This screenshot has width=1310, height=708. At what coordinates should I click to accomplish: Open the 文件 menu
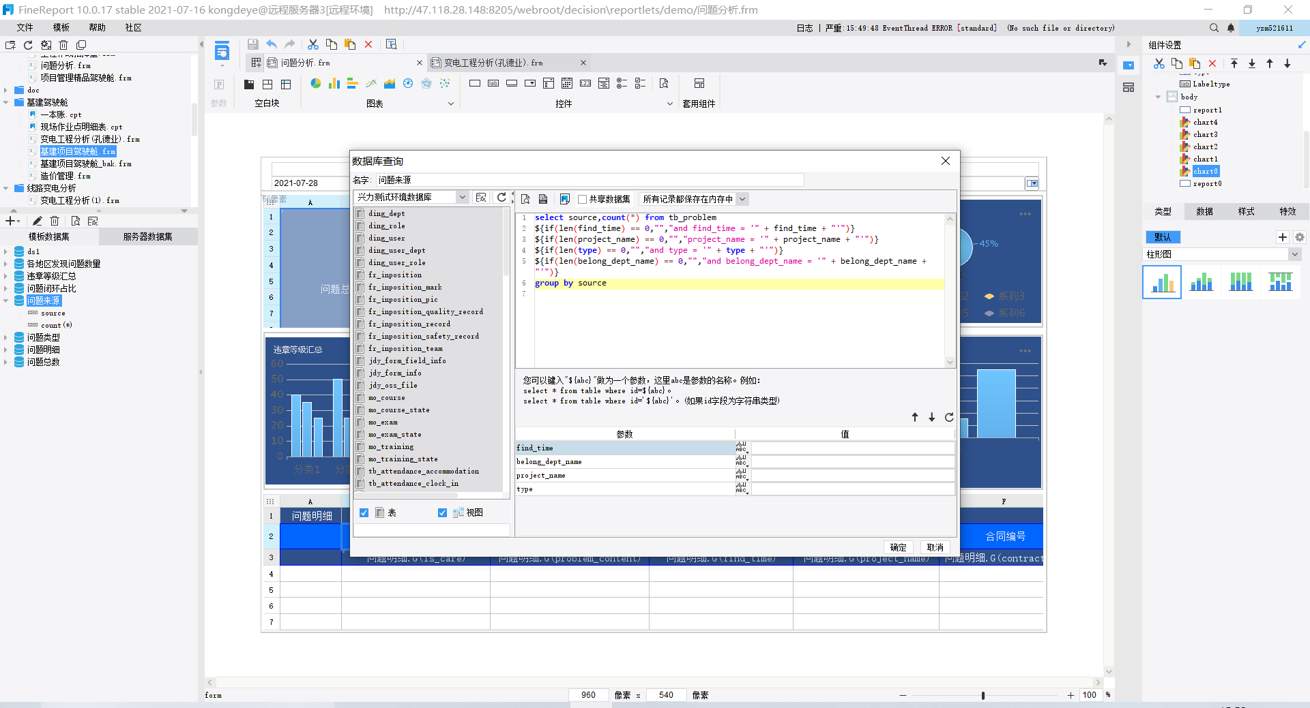(25, 27)
